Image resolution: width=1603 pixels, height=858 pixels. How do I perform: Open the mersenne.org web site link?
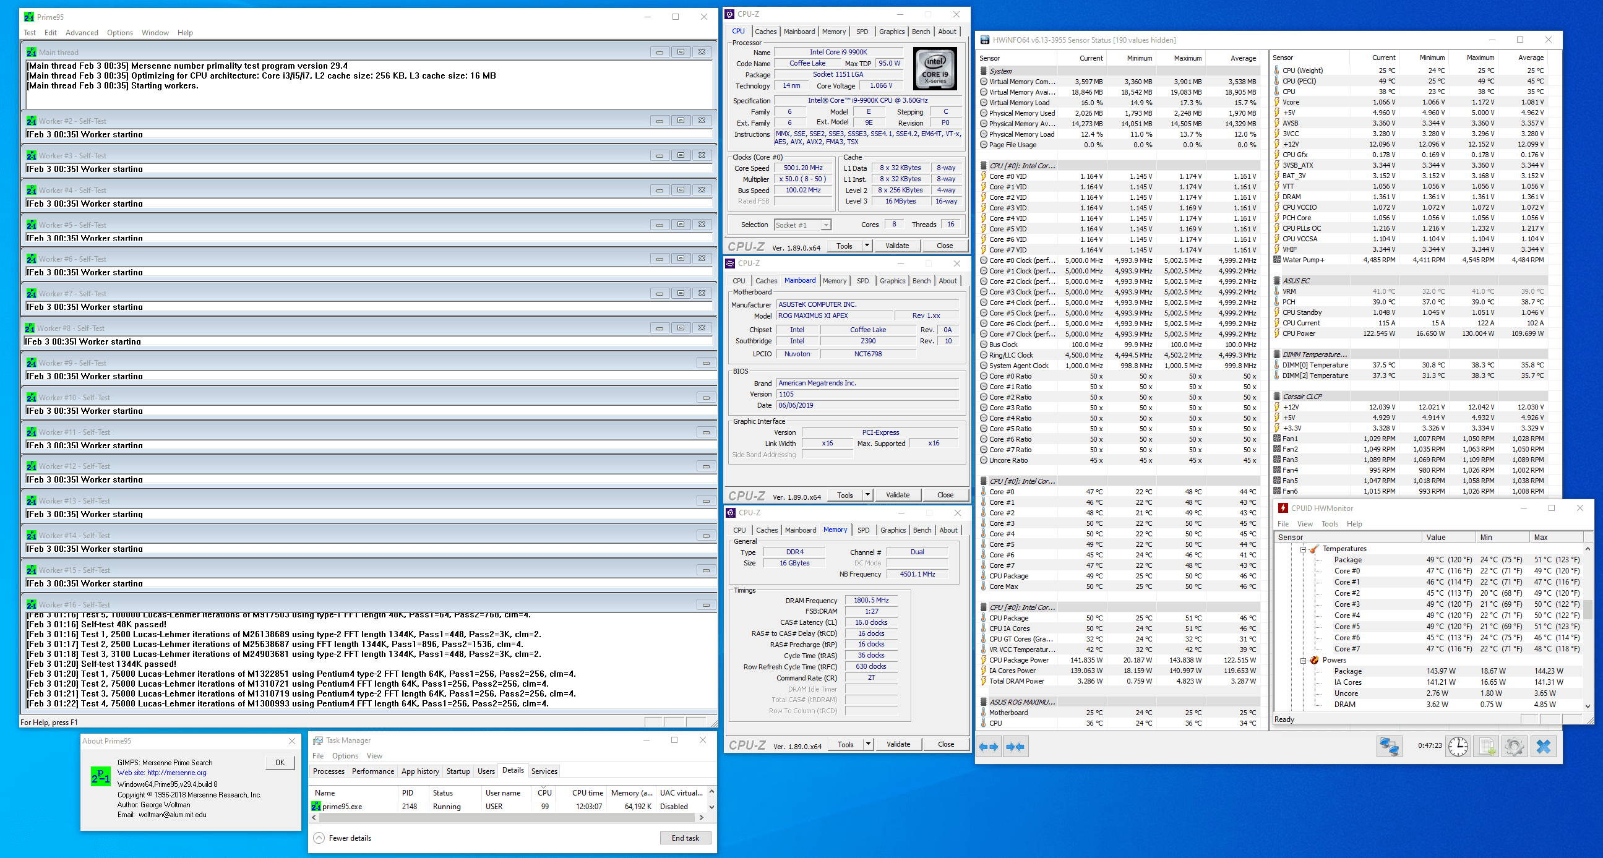point(177,773)
